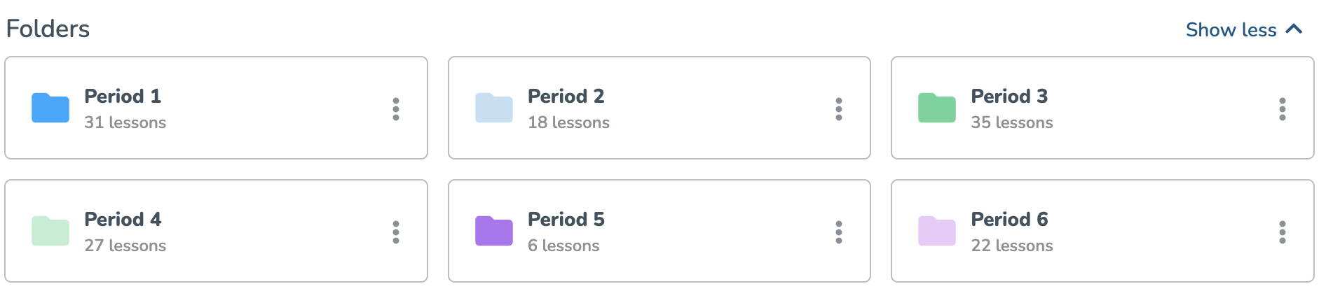Click the 18 lessons label in Period 2
The height and width of the screenshot is (305, 1326).
568,122
